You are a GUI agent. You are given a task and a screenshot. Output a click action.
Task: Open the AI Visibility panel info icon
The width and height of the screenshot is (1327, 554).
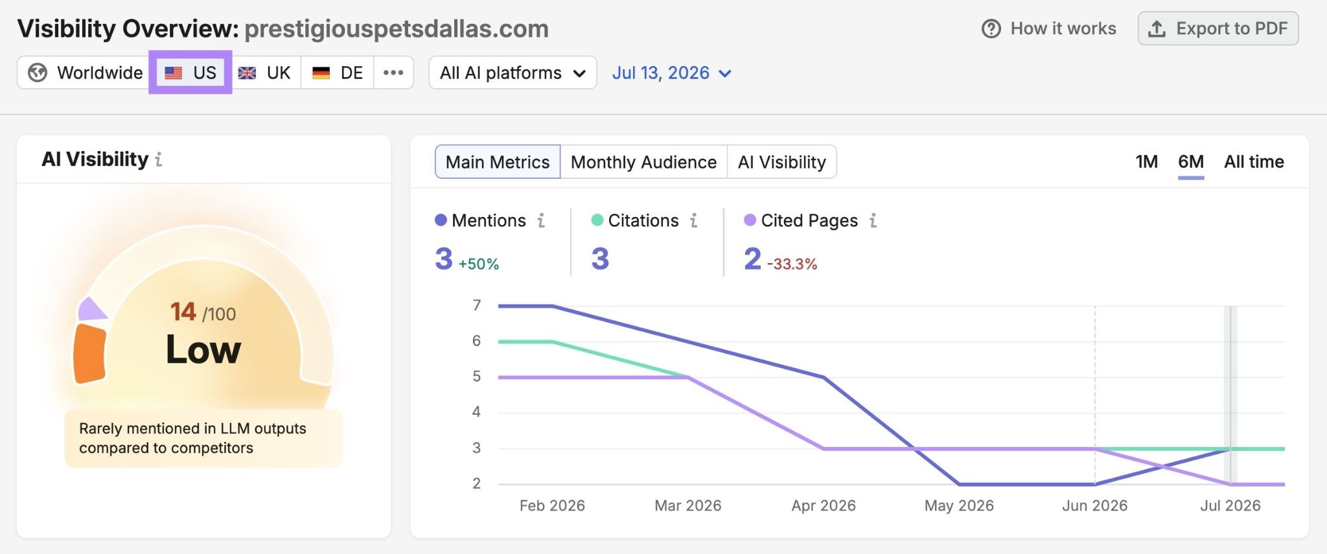pyautogui.click(x=159, y=159)
